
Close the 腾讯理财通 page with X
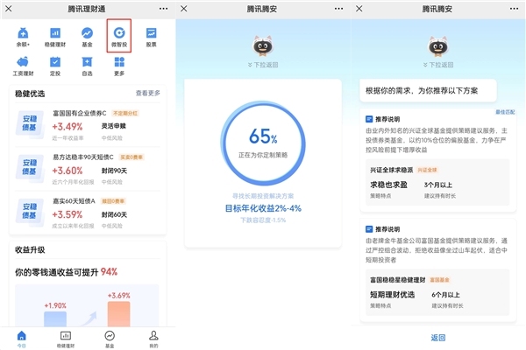pos(9,9)
